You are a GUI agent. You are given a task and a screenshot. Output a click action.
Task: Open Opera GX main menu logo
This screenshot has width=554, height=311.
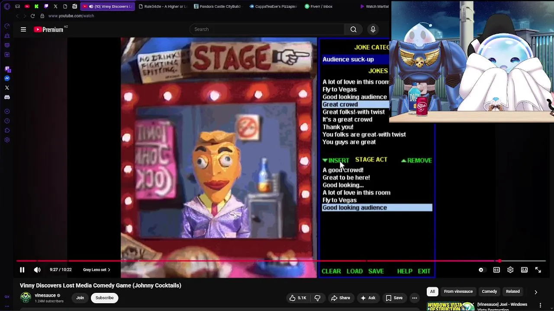(7, 6)
